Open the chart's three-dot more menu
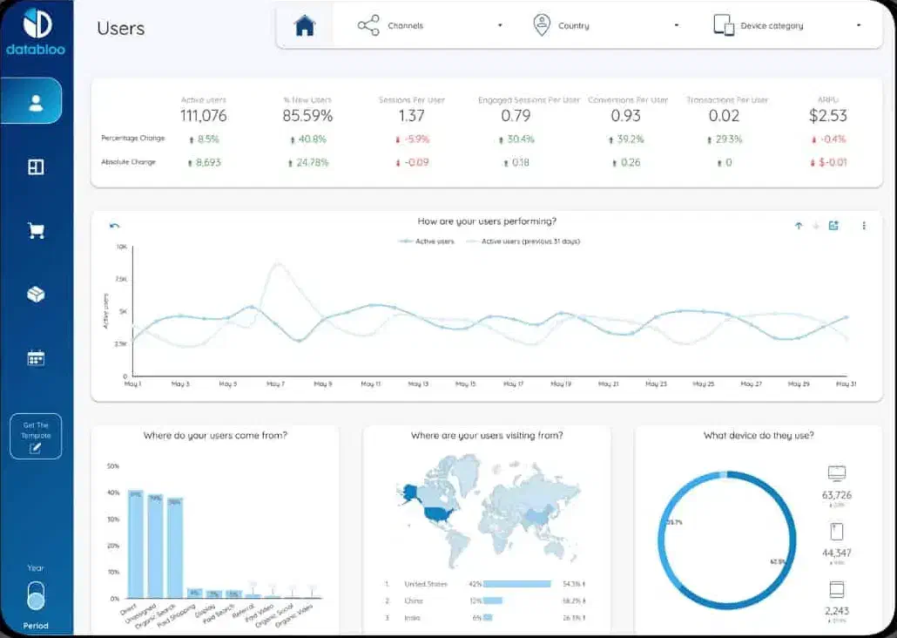The image size is (897, 638). pyautogui.click(x=864, y=226)
